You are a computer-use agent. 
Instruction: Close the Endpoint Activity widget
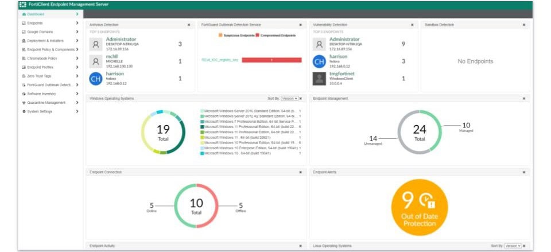pyautogui.click(x=300, y=246)
